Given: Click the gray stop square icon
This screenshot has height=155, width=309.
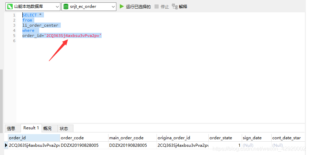Looking at the screenshot, I should [x=157, y=7].
